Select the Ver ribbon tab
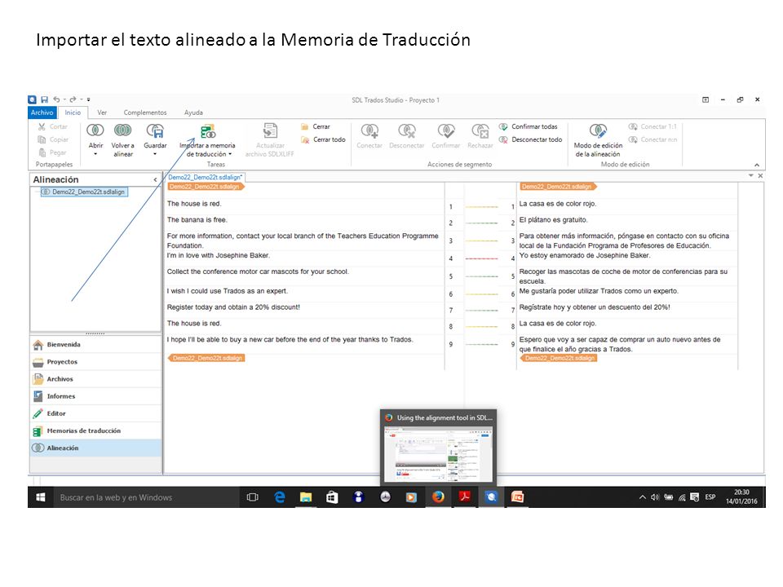Viewport: 783px width, 587px height. pyautogui.click(x=102, y=113)
